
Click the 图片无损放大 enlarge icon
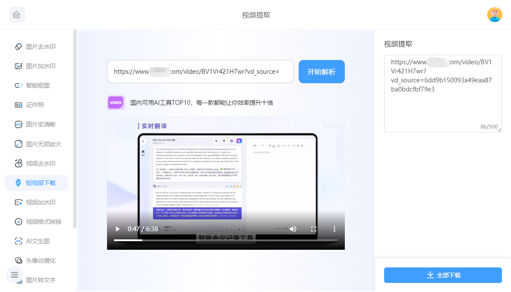tap(19, 144)
